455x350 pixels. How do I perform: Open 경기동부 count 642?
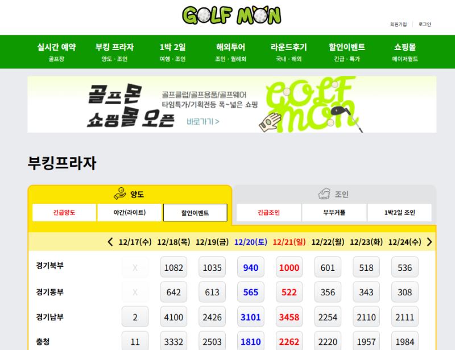coord(173,292)
